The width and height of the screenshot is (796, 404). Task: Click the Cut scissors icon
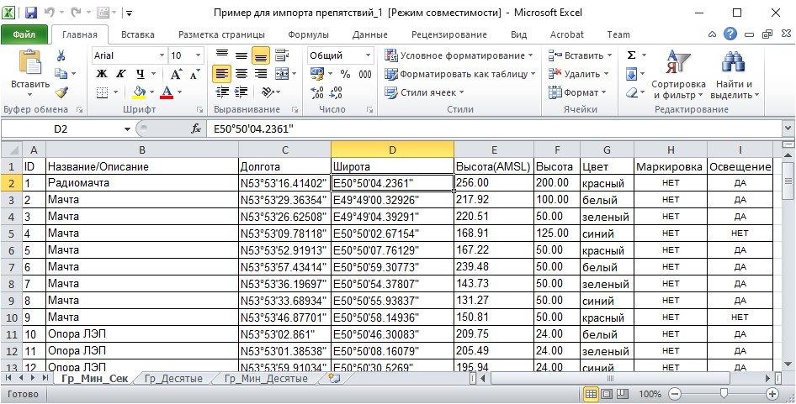pyautogui.click(x=61, y=55)
